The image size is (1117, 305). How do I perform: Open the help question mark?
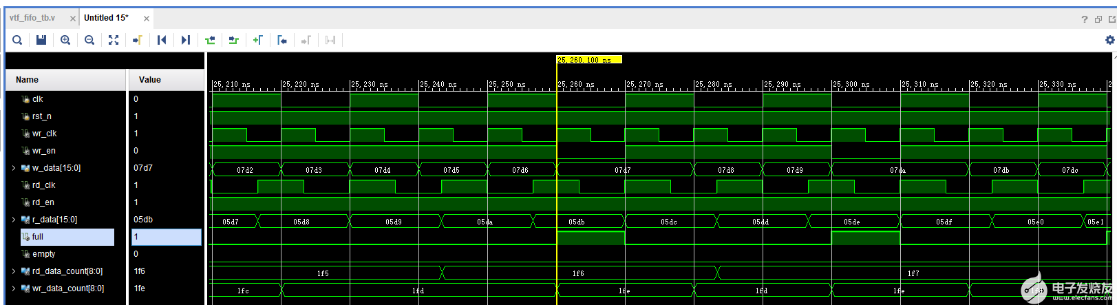pos(1085,19)
